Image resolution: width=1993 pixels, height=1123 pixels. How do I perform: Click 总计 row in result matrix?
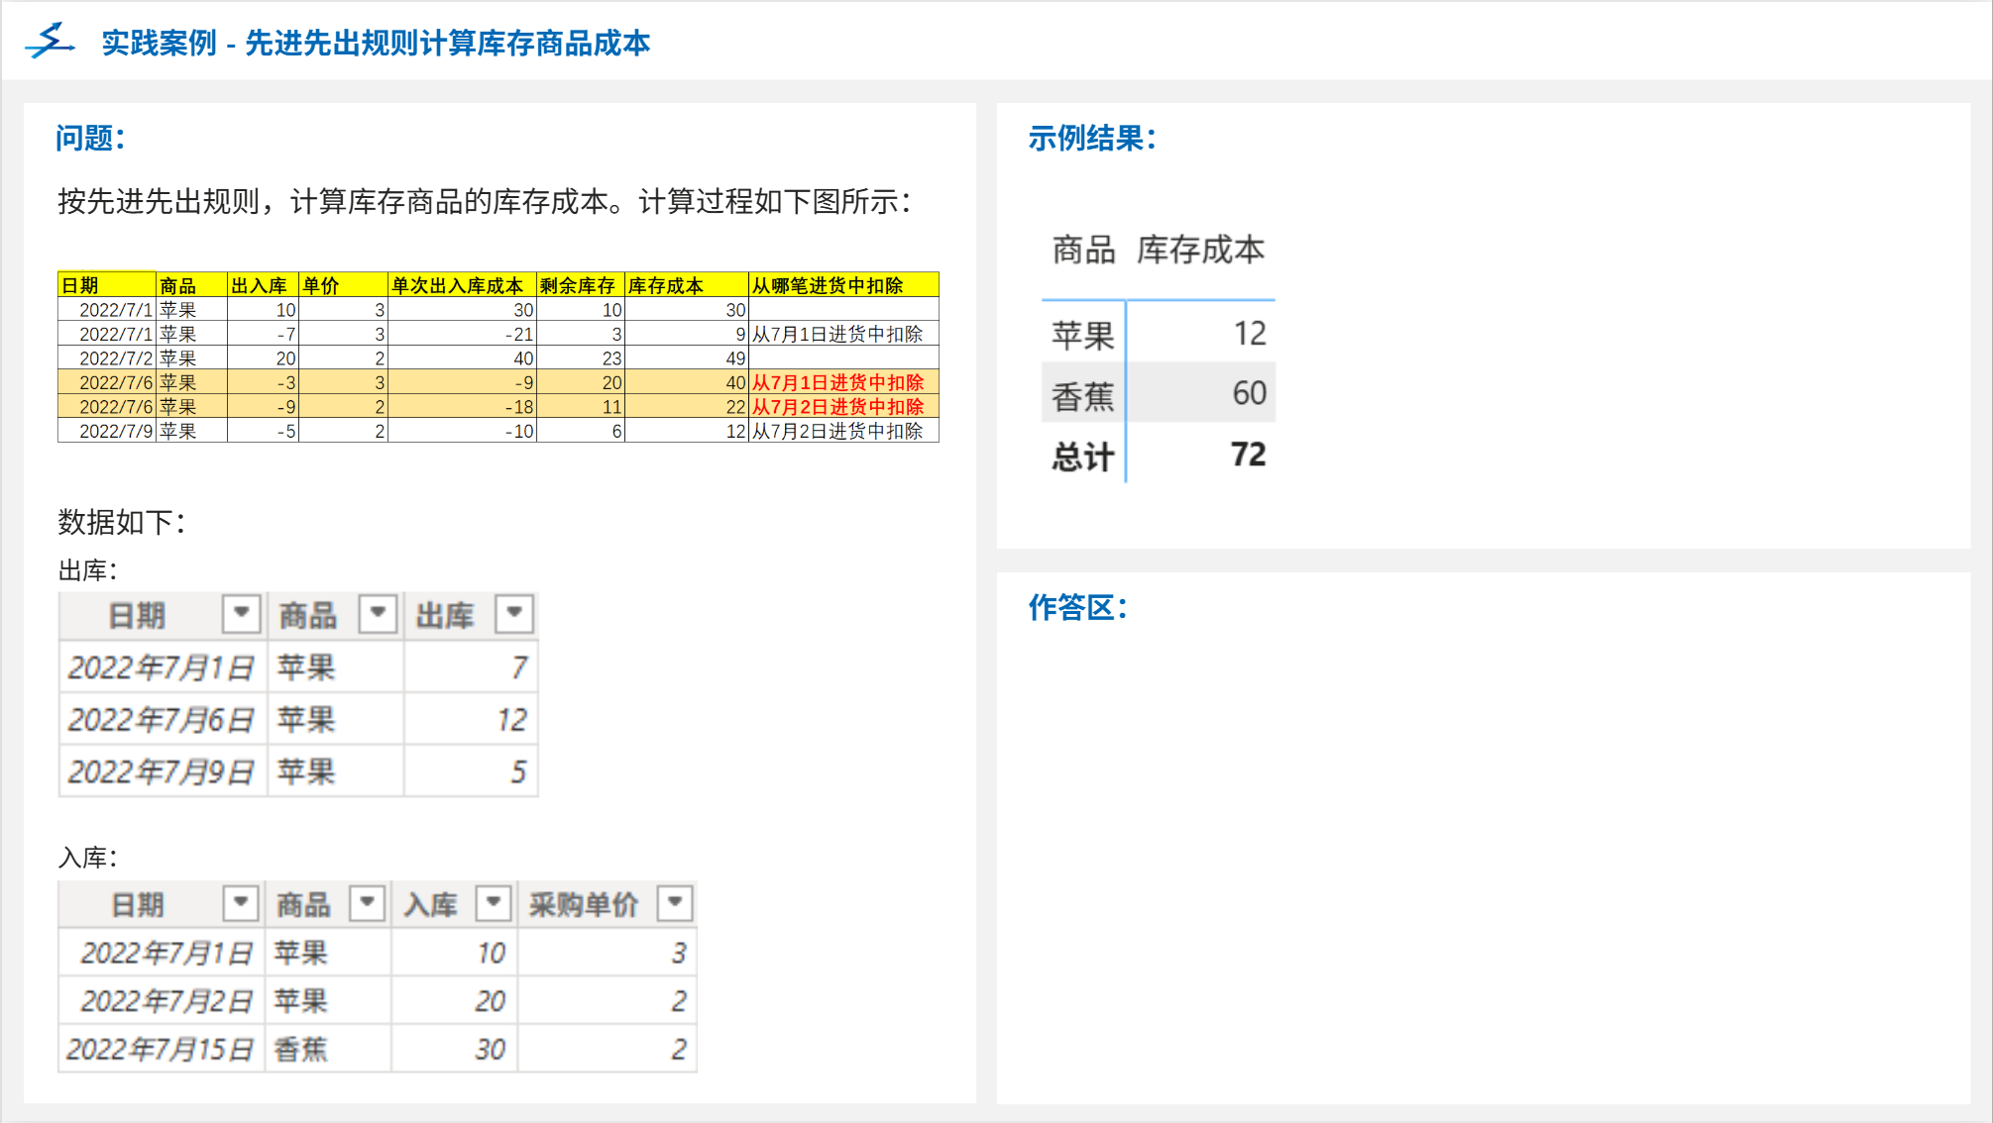click(x=1082, y=457)
